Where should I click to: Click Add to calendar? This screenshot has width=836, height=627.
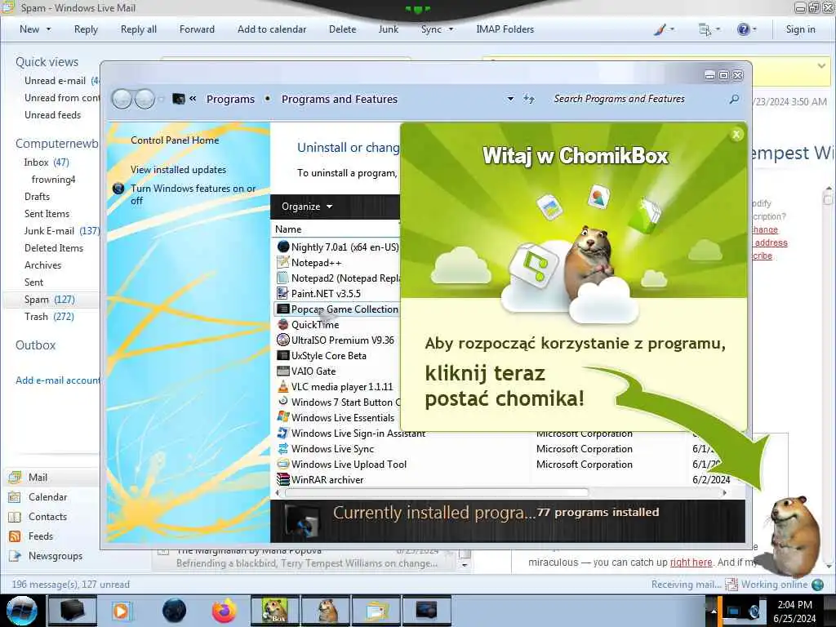tap(272, 29)
